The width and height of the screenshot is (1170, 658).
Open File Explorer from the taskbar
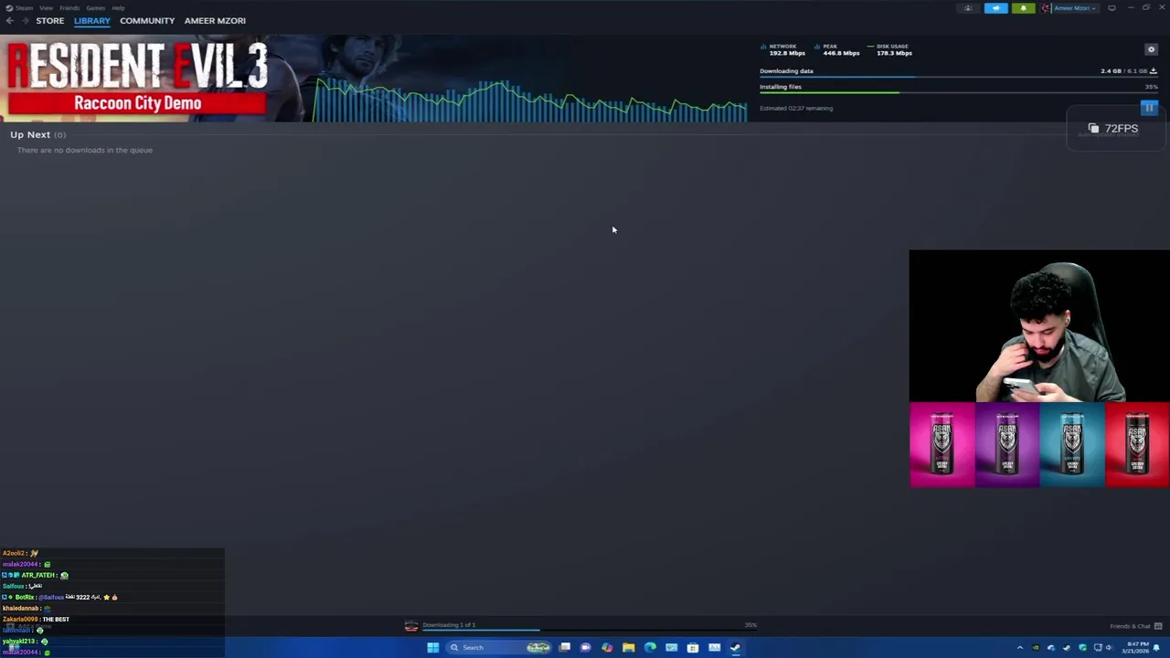[629, 648]
